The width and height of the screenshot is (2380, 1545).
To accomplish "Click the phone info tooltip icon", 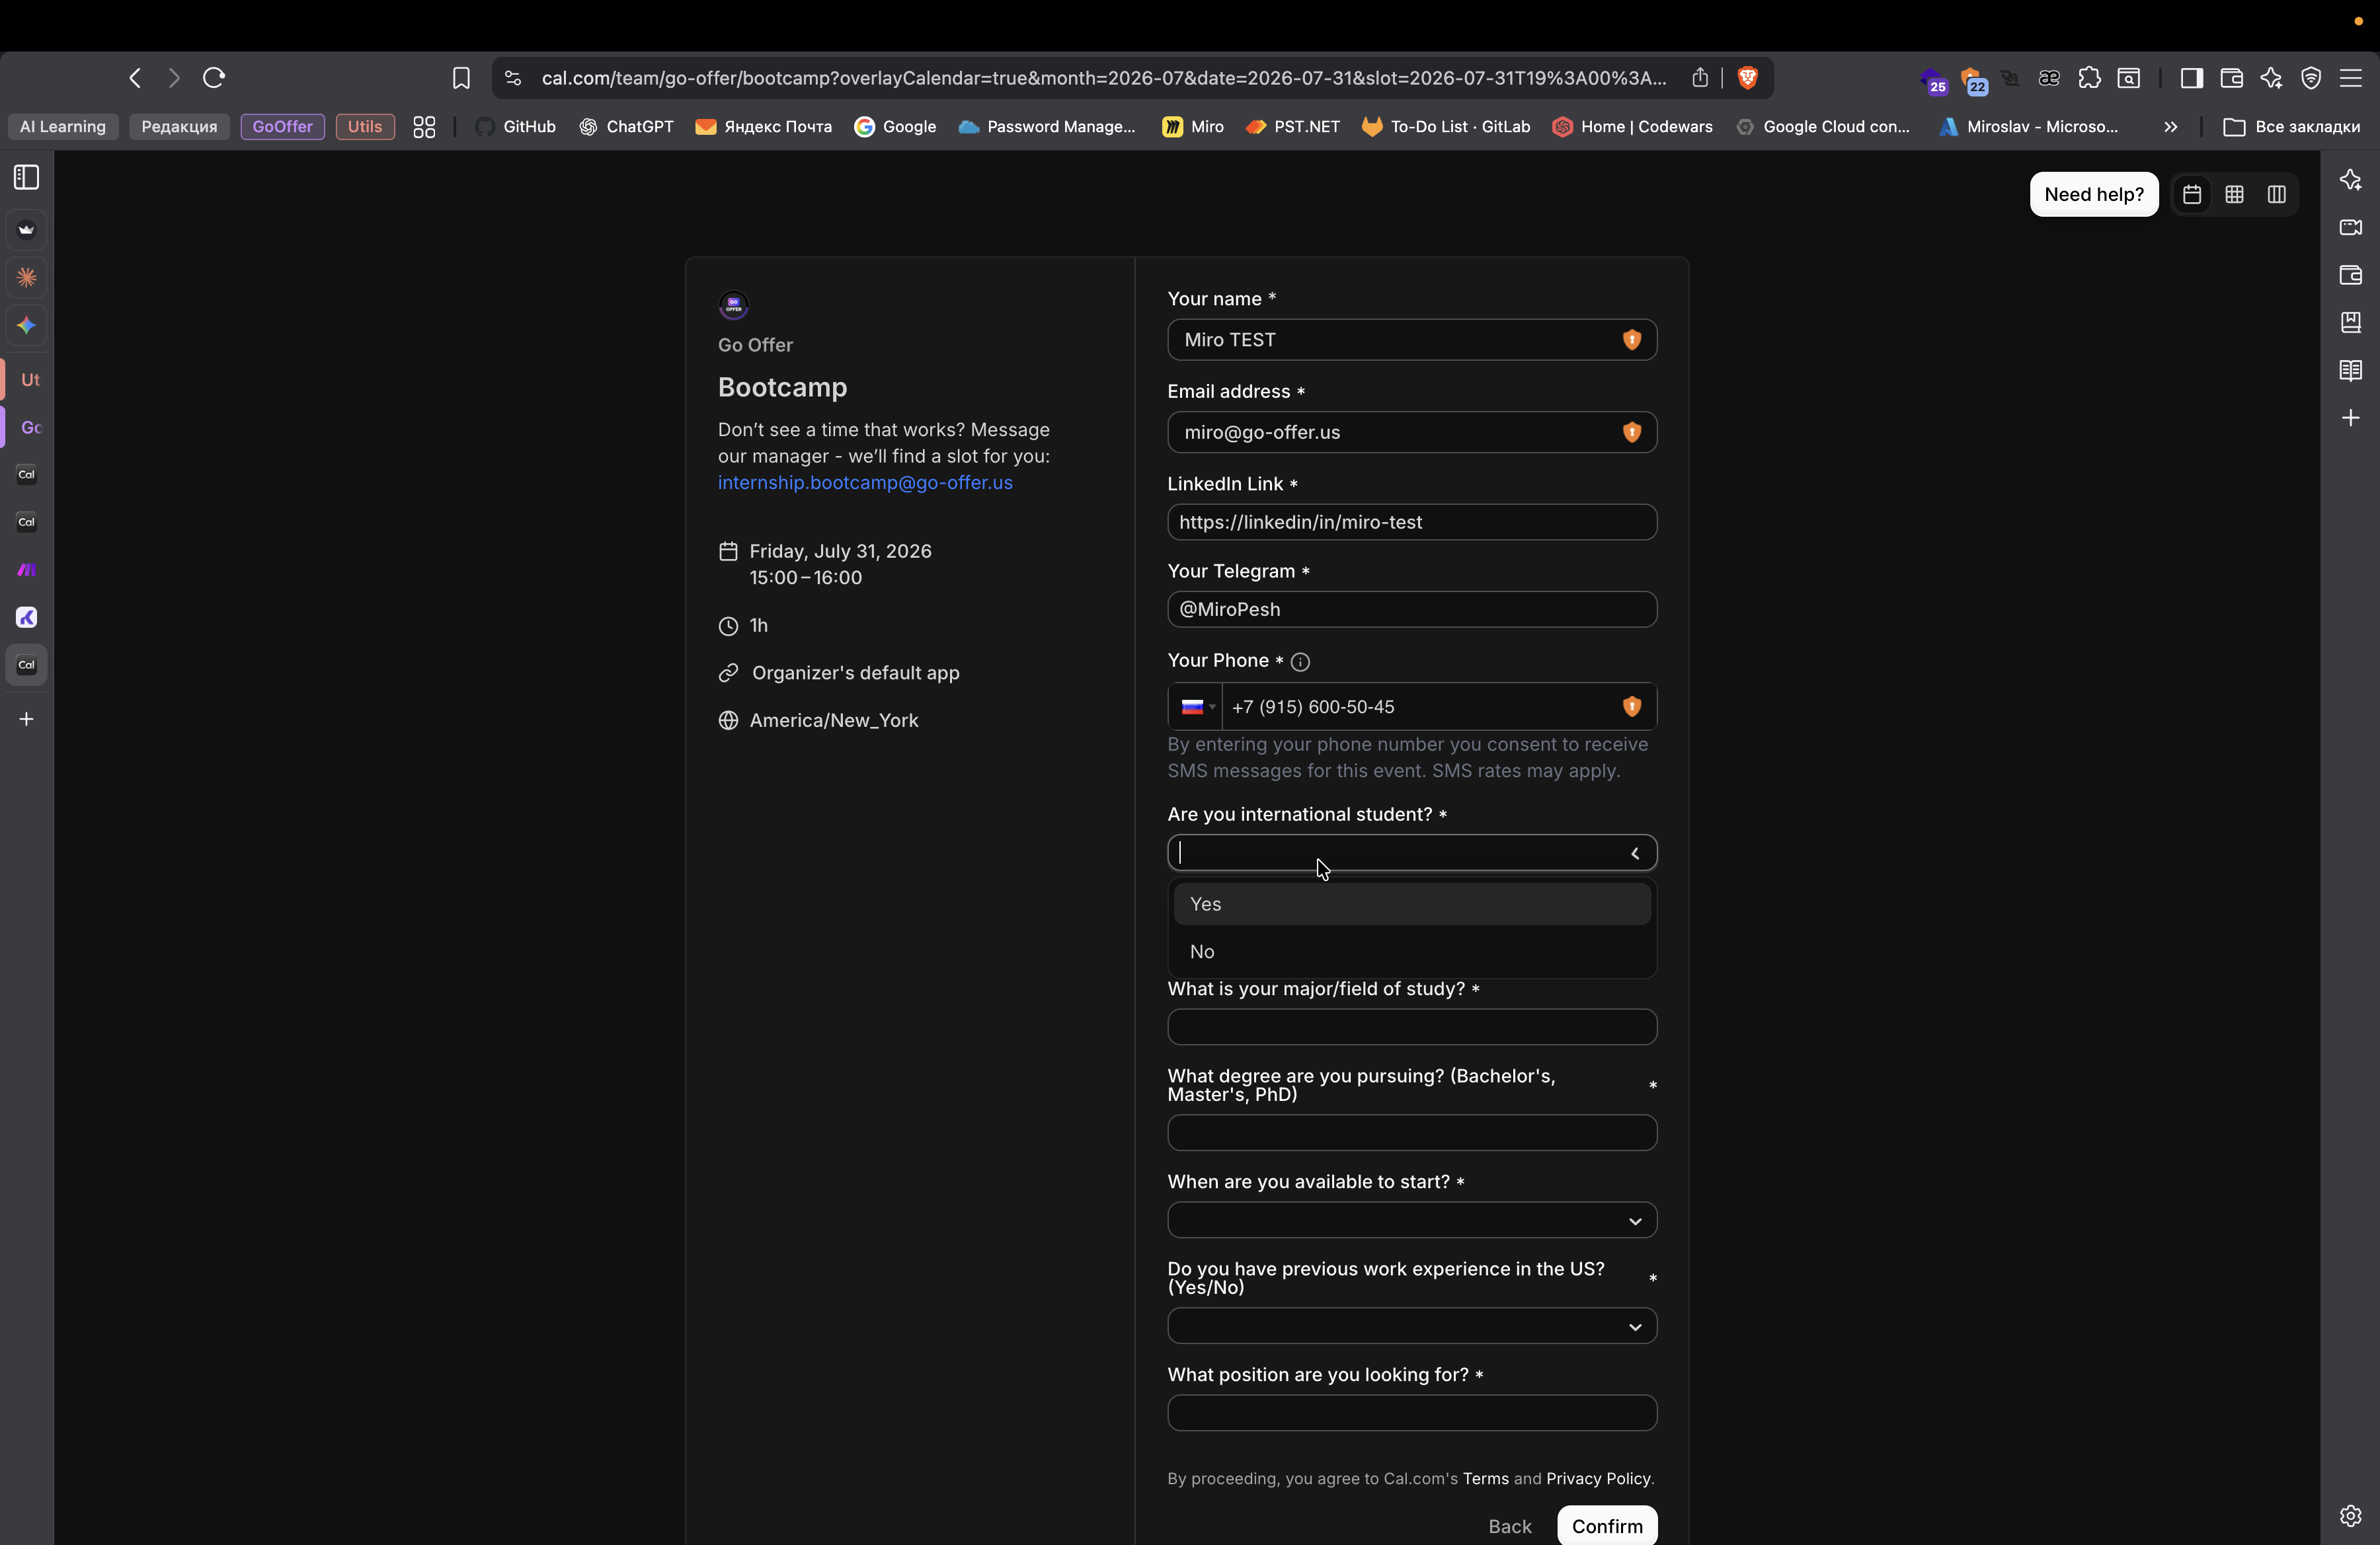I will 1300,661.
